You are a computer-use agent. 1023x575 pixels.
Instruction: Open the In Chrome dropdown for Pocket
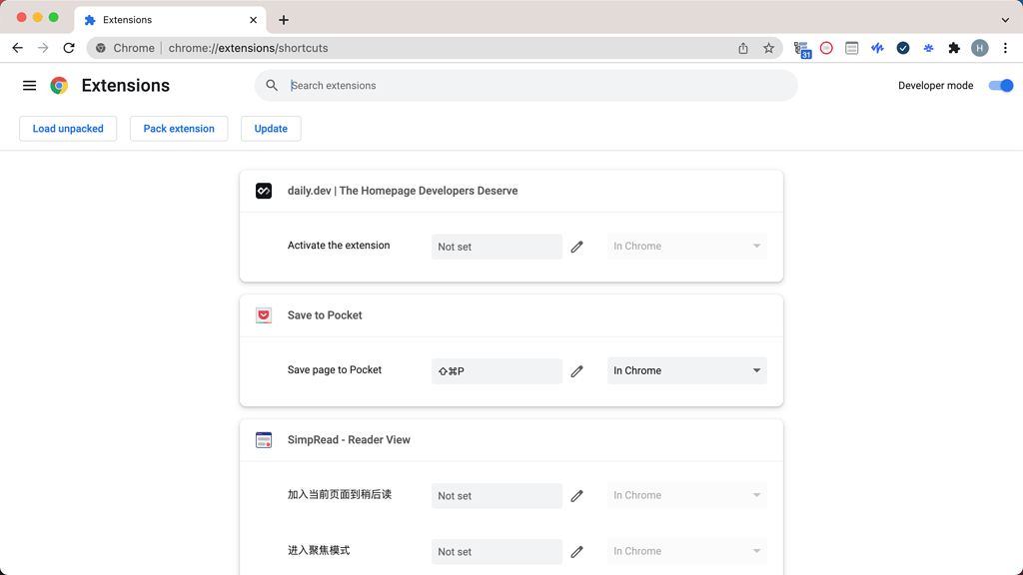(686, 370)
